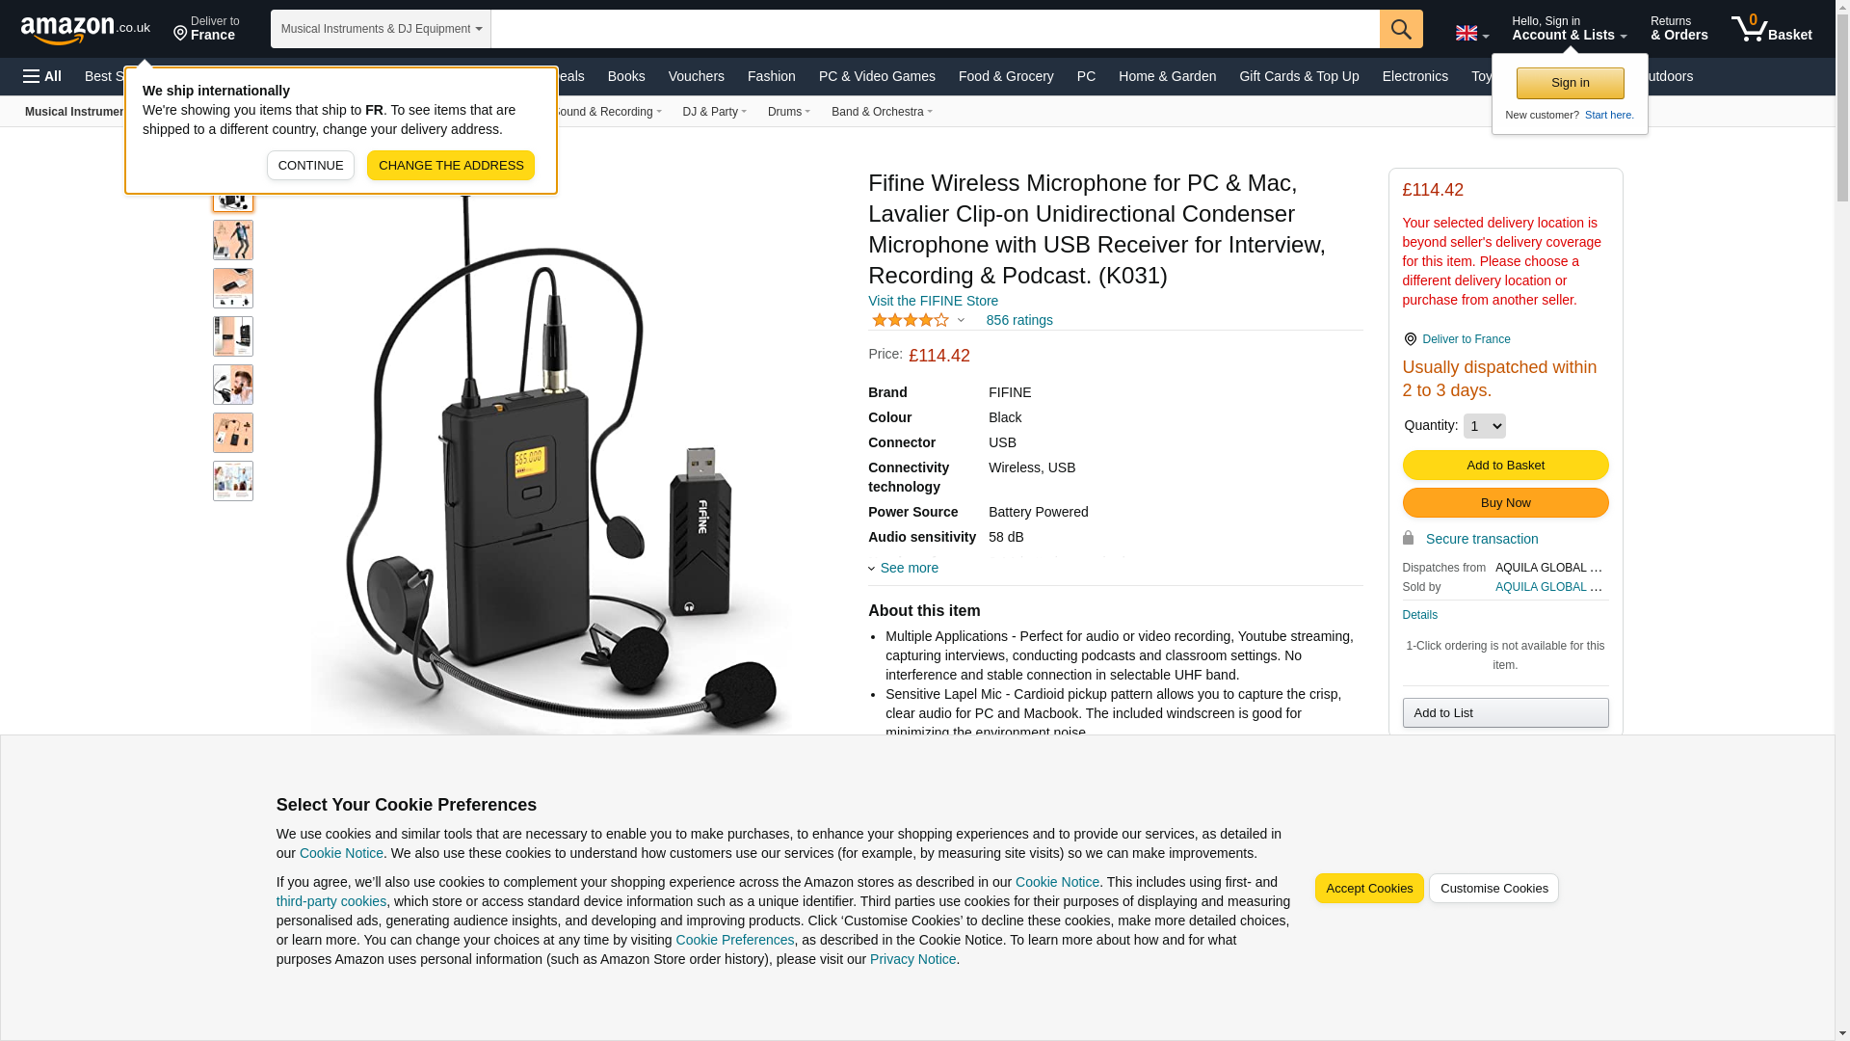The image size is (1850, 1041).
Task: Expand the Drums submenu
Action: pos(789,112)
